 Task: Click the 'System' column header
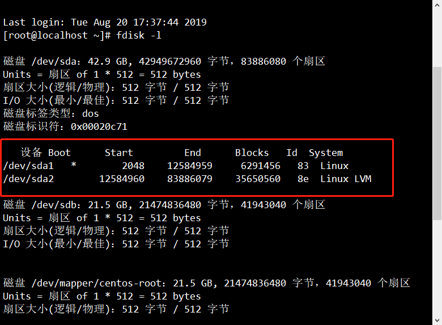pyautogui.click(x=326, y=153)
